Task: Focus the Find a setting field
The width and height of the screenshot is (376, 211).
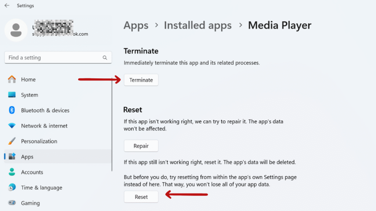Action: pyautogui.click(x=58, y=58)
